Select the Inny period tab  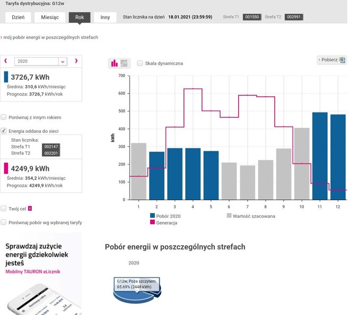coord(105,17)
